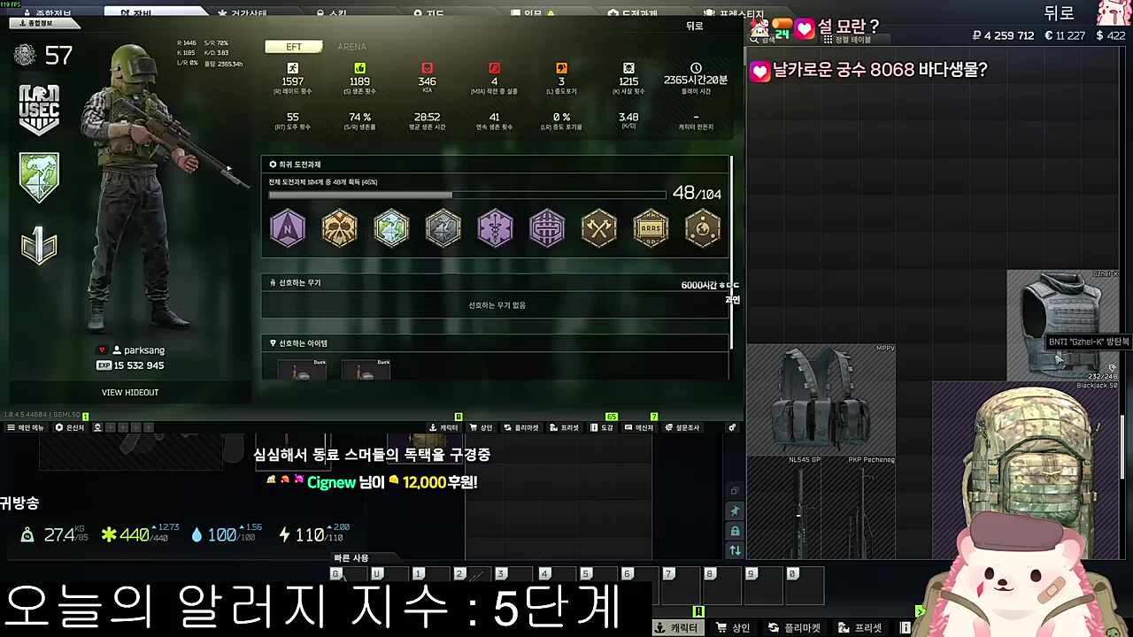Viewport: 1133px width, 637px height.
Task: Open the Main Menu (메인 메뉴) button
Action: point(26,428)
